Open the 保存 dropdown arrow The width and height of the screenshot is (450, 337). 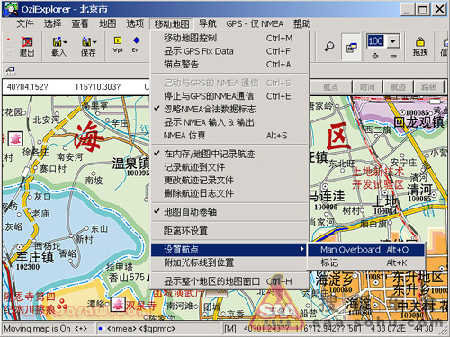(x=94, y=42)
